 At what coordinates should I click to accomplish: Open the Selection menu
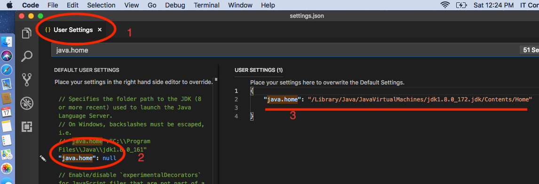[x=101, y=5]
